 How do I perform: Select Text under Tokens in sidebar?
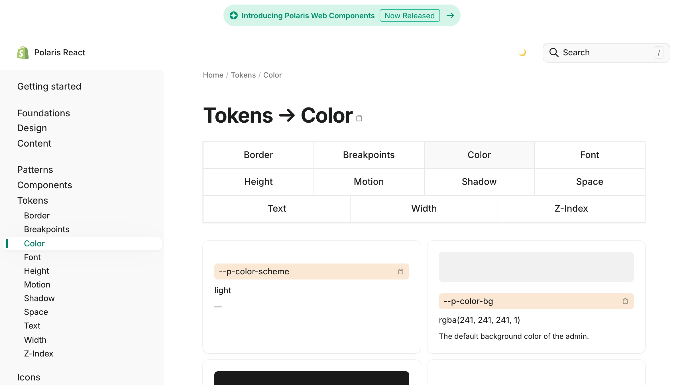32,326
